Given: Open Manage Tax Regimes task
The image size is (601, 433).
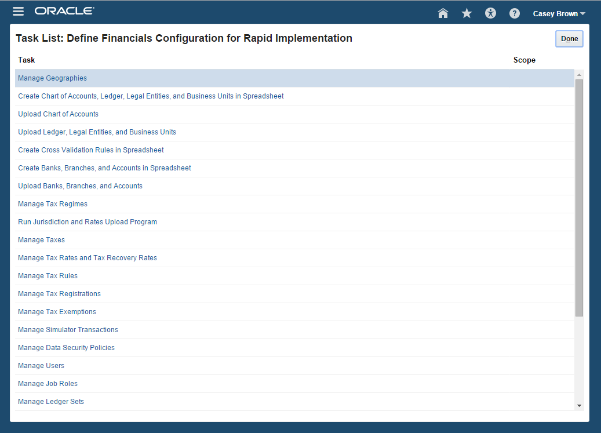Looking at the screenshot, I should click(53, 204).
